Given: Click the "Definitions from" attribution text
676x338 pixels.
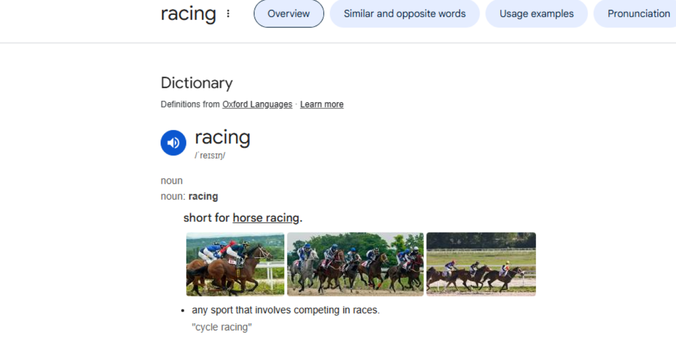Looking at the screenshot, I should [190, 104].
